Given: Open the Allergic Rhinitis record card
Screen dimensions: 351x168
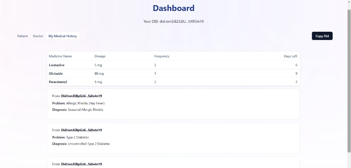Looking at the screenshot, I should tap(173, 104).
